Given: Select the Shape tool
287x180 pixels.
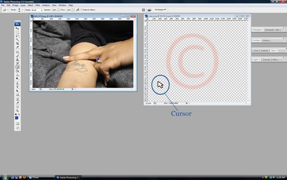Looking at the screenshot, I should pos(17,95).
